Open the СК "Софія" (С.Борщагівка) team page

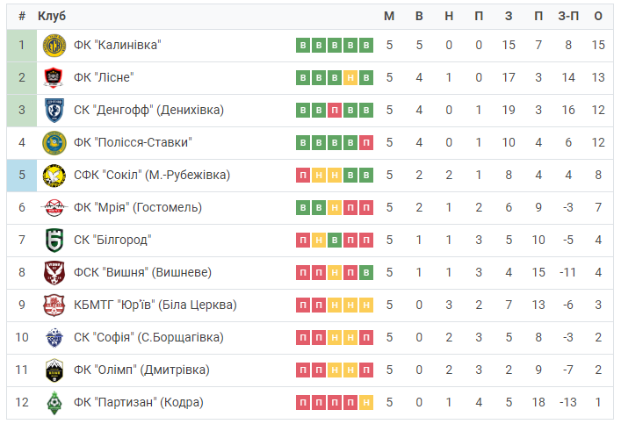click(x=148, y=337)
